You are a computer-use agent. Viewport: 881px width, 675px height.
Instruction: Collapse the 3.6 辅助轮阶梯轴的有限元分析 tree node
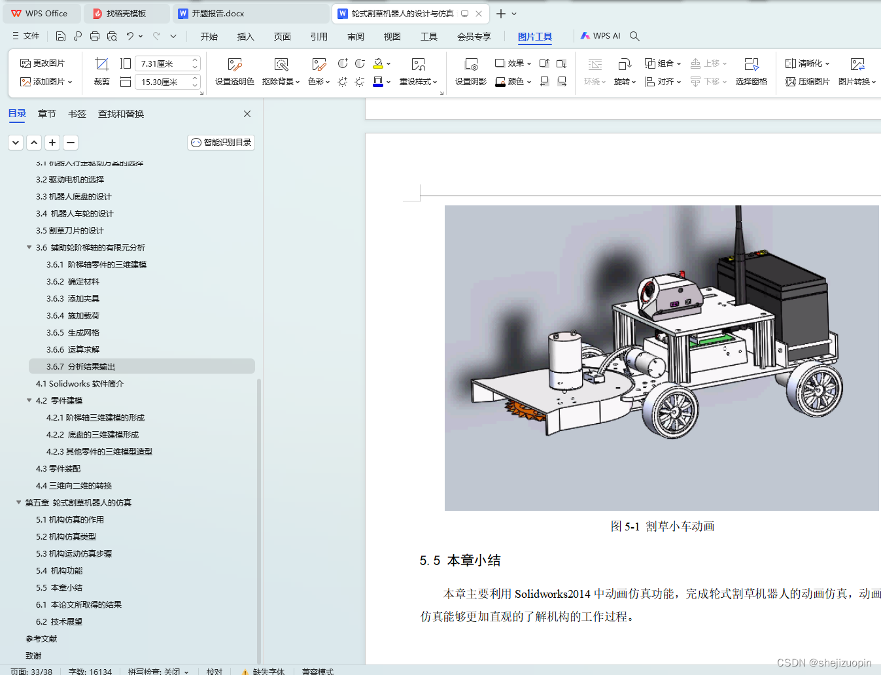29,247
